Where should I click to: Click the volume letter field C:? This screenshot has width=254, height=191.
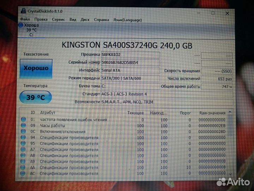tap(131, 86)
